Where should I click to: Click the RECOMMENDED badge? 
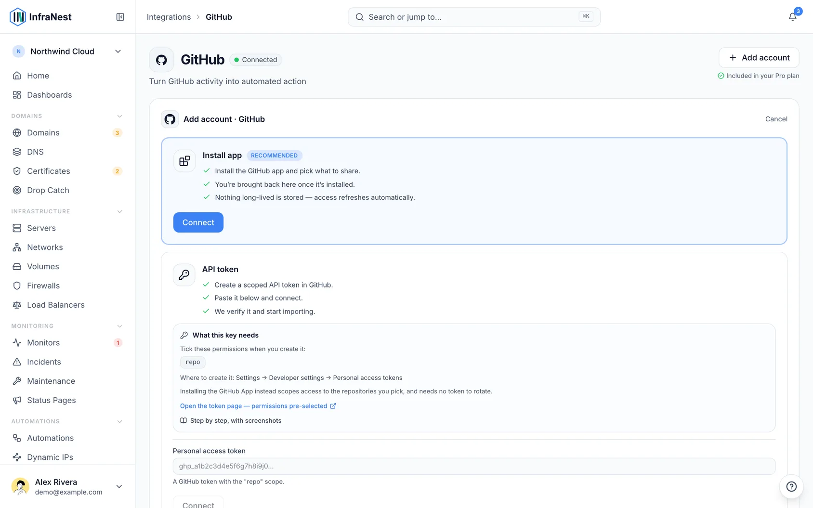click(x=275, y=156)
